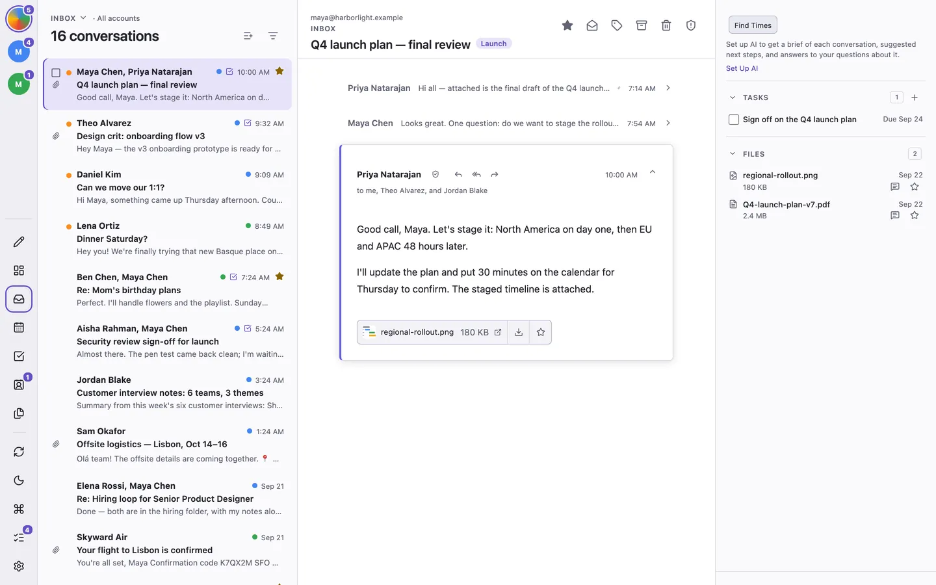This screenshot has width=936, height=585.
Task: Unstar the conversation using the header star
Action: (x=567, y=25)
